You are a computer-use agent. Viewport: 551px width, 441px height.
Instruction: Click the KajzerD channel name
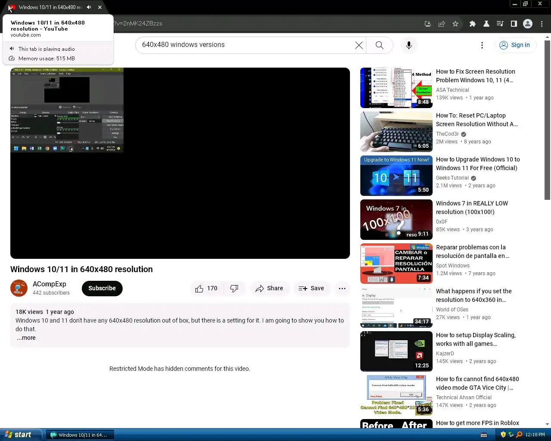(445, 354)
